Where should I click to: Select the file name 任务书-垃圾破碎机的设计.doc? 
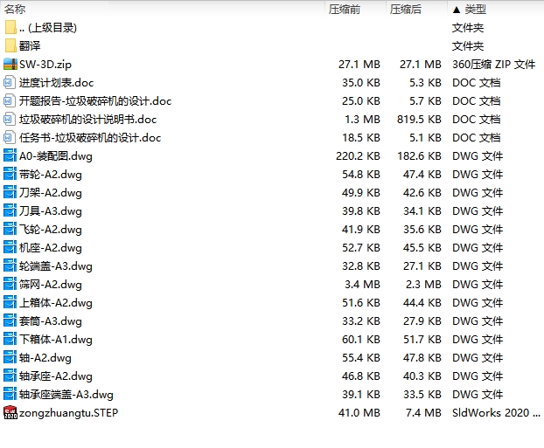coord(90,138)
